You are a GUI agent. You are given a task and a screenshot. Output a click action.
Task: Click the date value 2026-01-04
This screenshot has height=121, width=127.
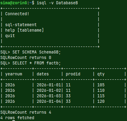click(x=49, y=101)
